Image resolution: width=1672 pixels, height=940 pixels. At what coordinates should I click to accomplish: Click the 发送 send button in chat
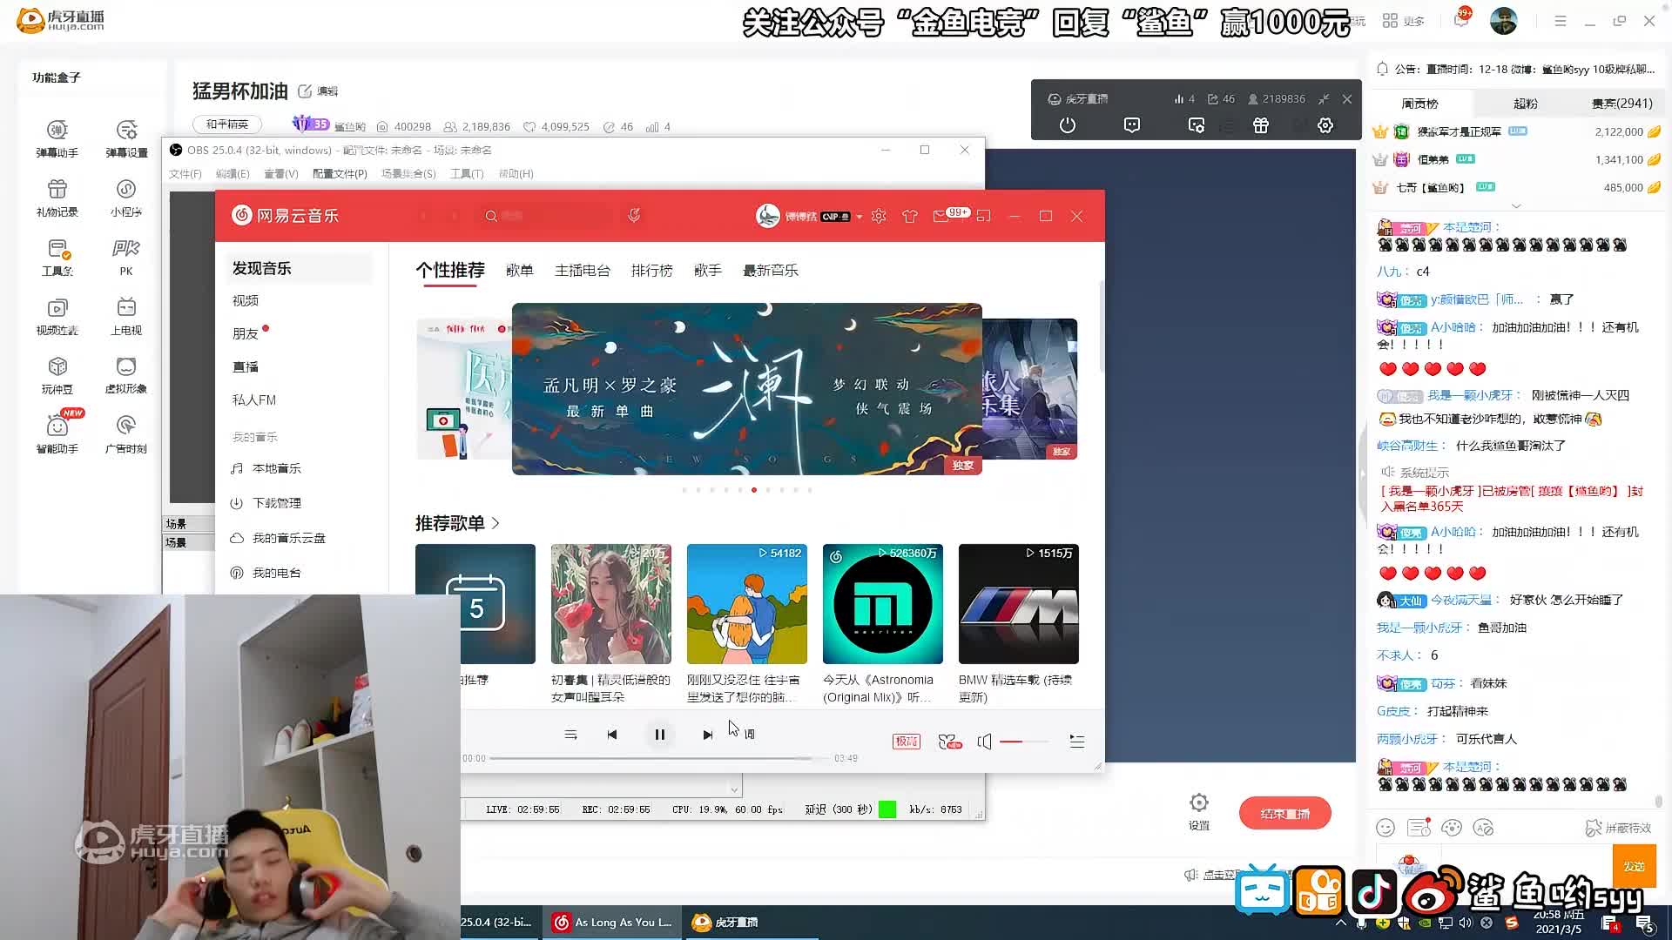point(1634,866)
